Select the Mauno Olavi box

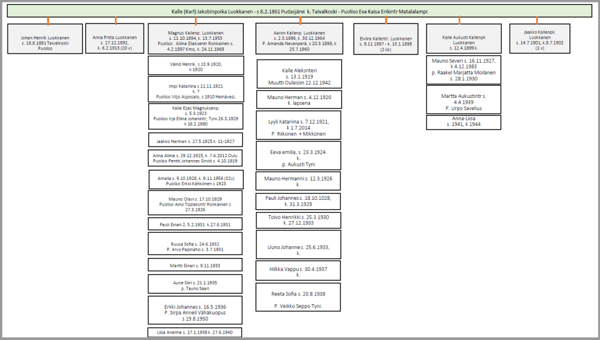[195, 203]
